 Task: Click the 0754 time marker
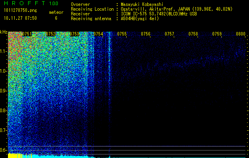[x=98, y=34]
